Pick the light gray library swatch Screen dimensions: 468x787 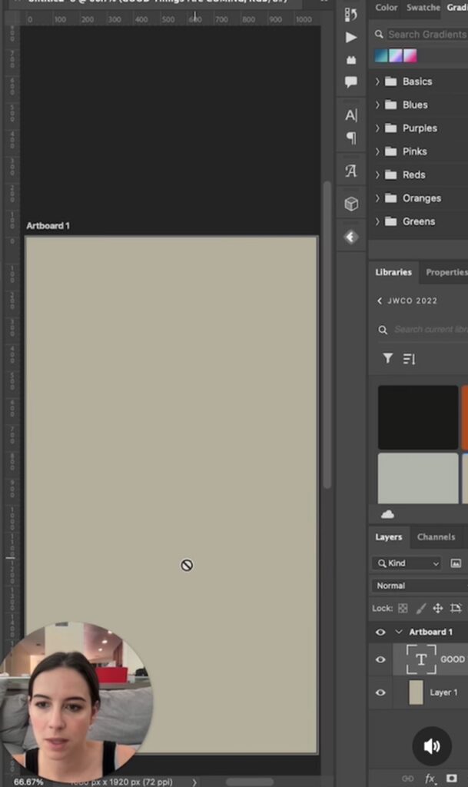[x=418, y=478]
